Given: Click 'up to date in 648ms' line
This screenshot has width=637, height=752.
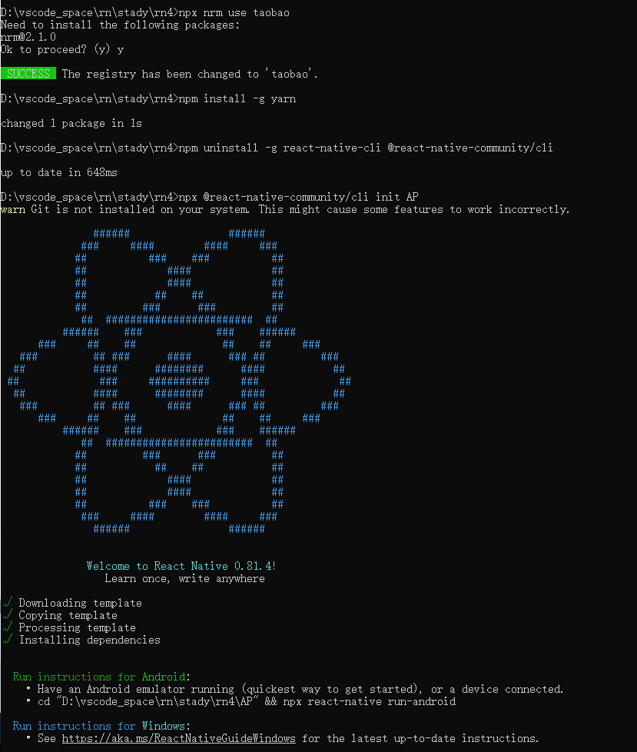Looking at the screenshot, I should coord(59,173).
